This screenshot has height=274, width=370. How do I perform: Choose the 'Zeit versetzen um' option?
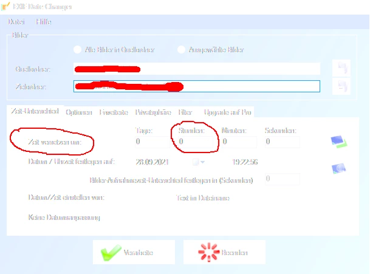(54, 142)
